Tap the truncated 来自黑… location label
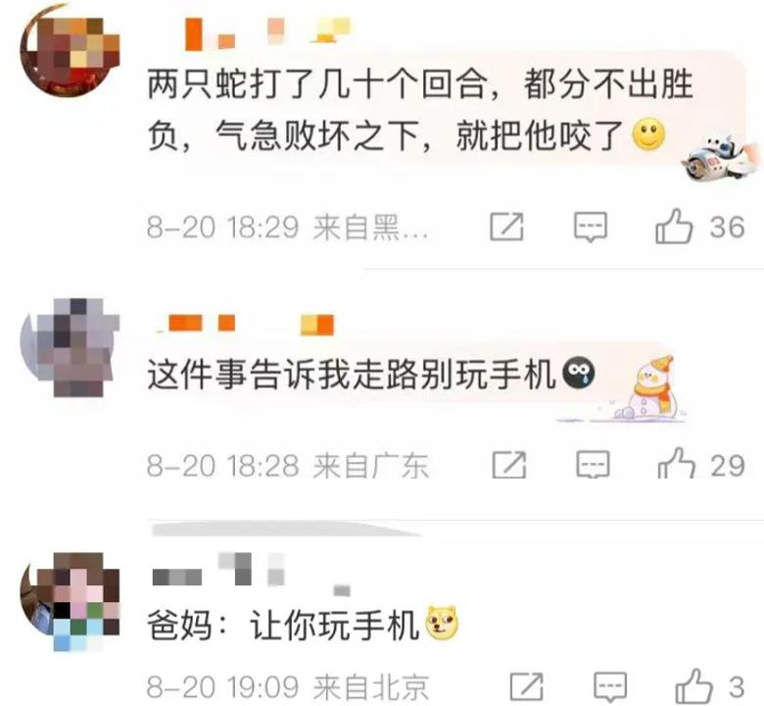The image size is (764, 706). 370,227
